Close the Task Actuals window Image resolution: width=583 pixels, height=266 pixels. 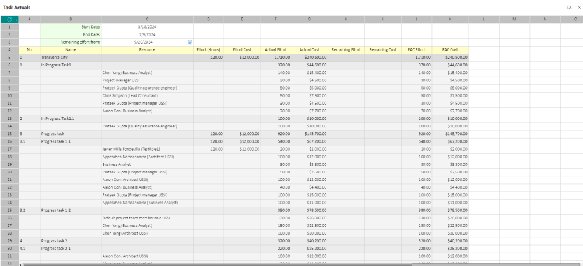578,8
